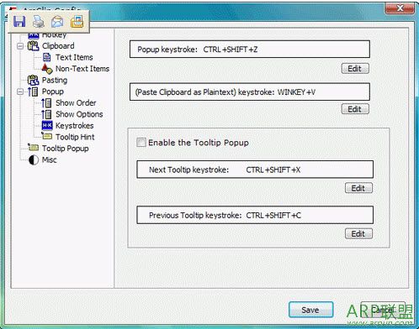Click the Tooltip Hint icon
This screenshot has height=329, width=419.
(x=47, y=136)
